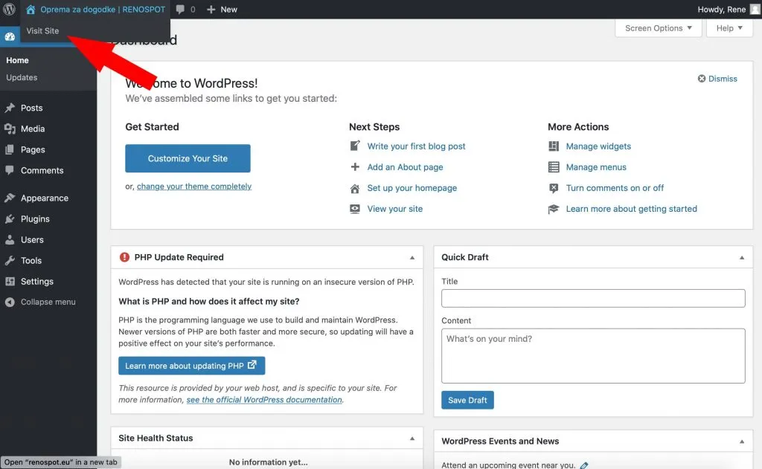Follow the change your theme completely link
Image resolution: width=762 pixels, height=469 pixels.
(x=194, y=187)
